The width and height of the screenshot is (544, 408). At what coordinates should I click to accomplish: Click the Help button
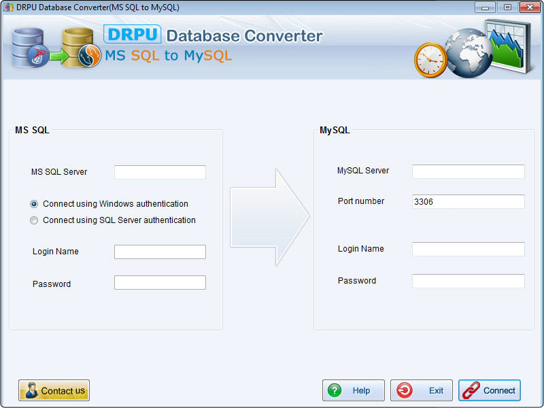click(354, 390)
